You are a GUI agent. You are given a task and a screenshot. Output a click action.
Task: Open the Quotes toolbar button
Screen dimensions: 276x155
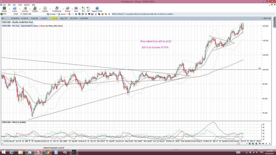pos(4,9)
